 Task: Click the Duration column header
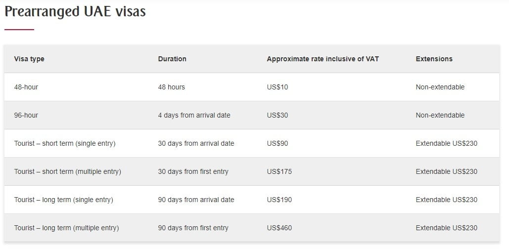click(172, 59)
